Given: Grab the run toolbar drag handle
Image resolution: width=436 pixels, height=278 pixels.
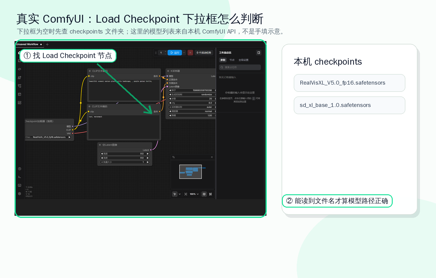Looking at the screenshot, I should [156, 53].
